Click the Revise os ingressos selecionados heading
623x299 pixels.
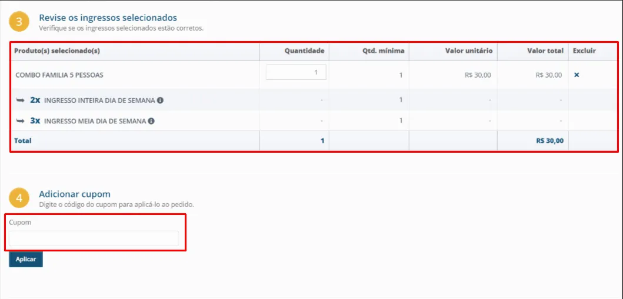coord(108,18)
